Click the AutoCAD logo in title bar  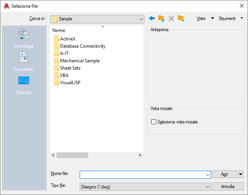(7, 6)
